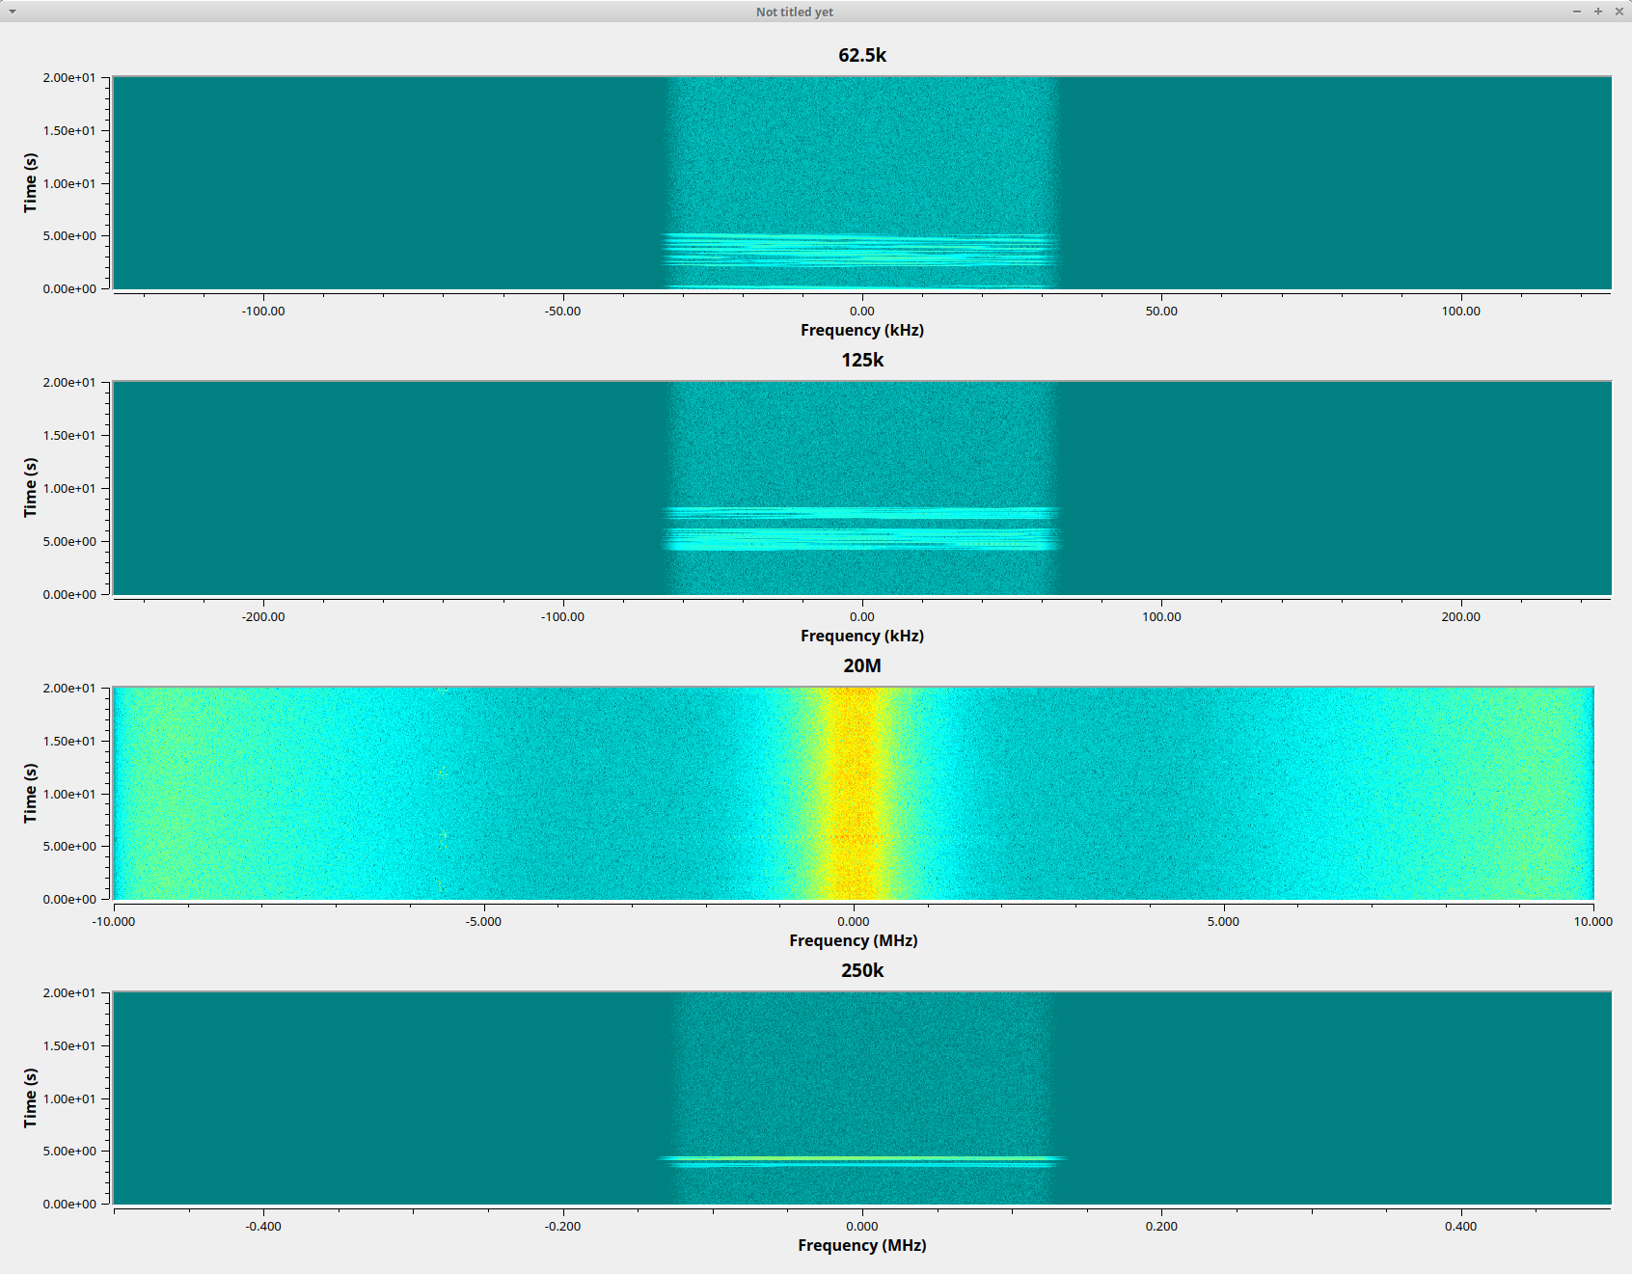This screenshot has width=1632, height=1274.
Task: Click the 200.00 tick on 125k frequency axis
Action: 1460,616
